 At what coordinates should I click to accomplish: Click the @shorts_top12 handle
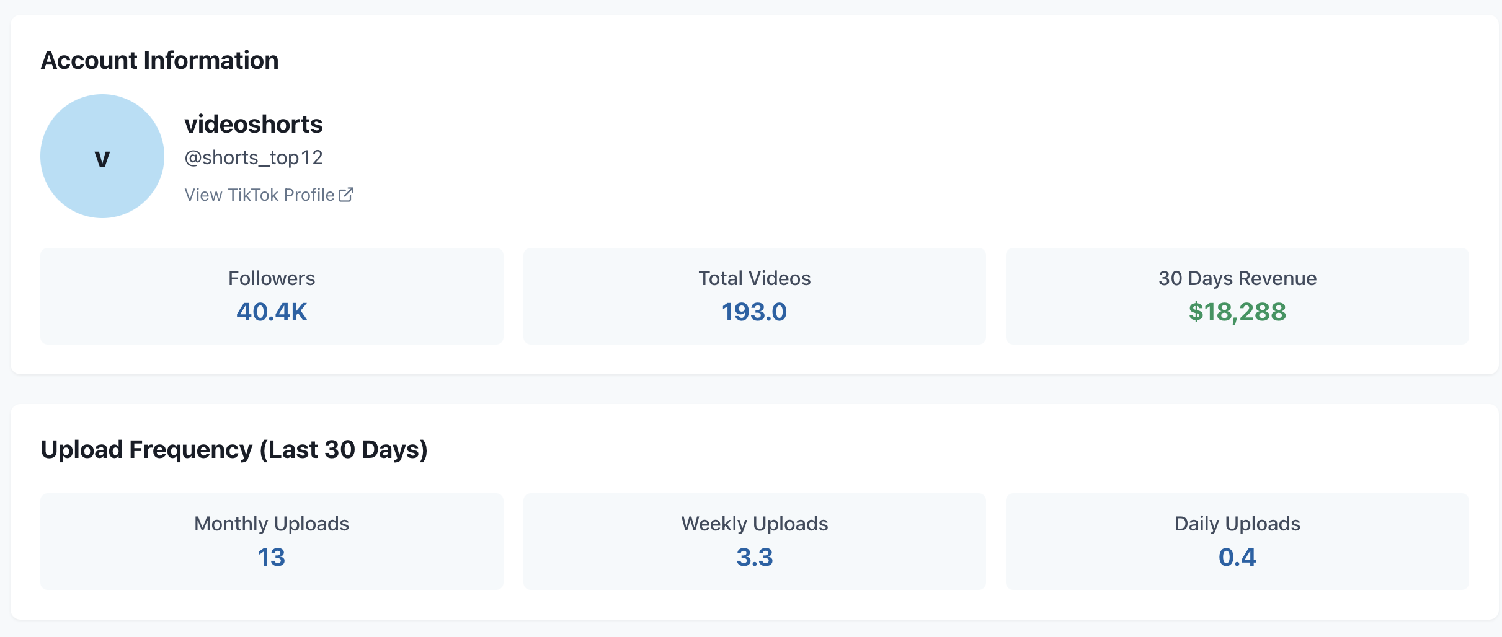(254, 157)
